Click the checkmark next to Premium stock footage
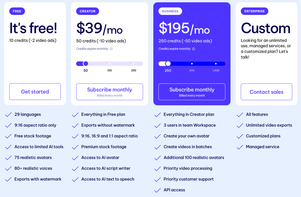301x197 pixels. pyautogui.click(x=75, y=147)
